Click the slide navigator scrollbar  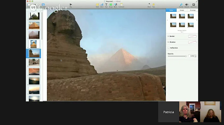click(x=42, y=26)
